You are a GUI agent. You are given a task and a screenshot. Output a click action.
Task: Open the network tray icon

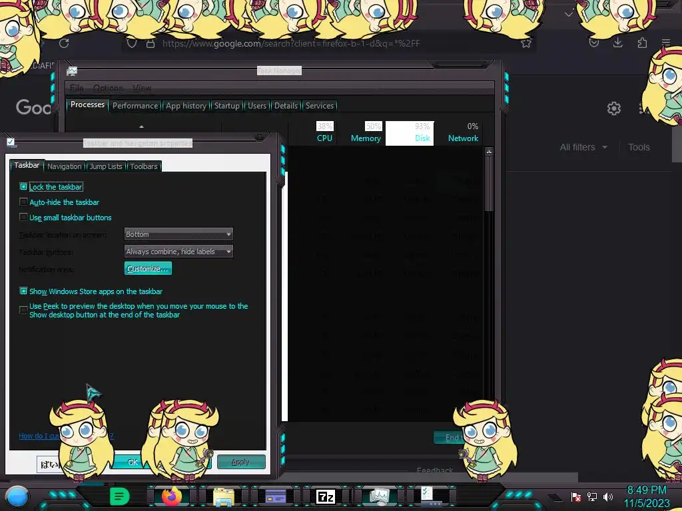tap(592, 496)
